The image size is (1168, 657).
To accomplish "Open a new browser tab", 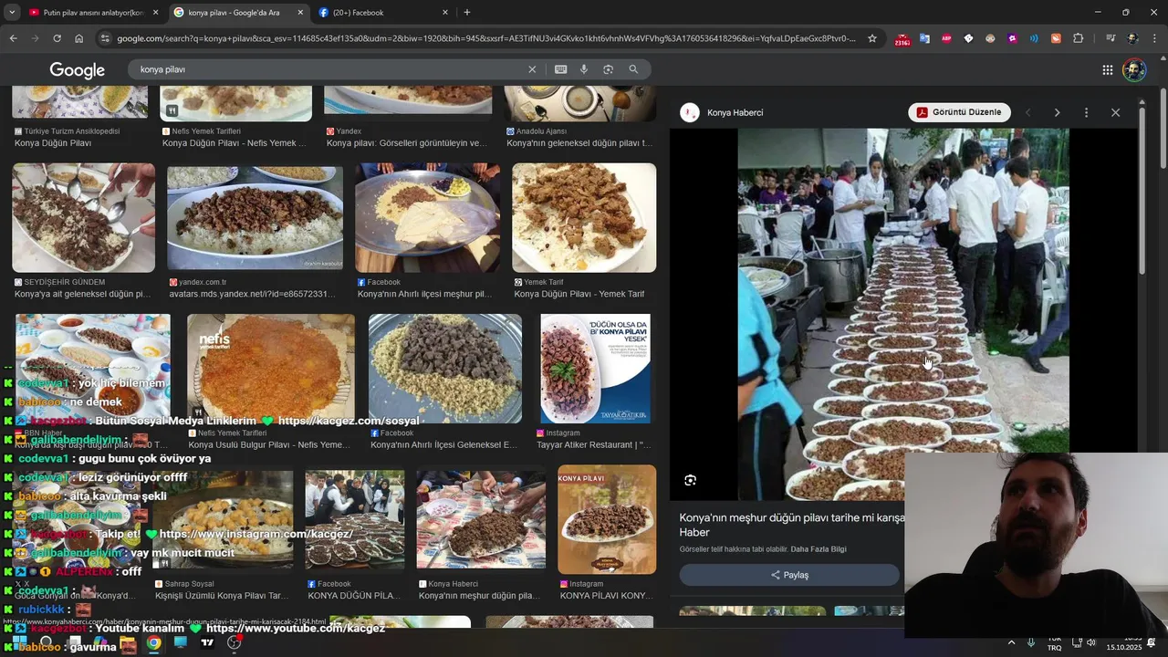I will pyautogui.click(x=467, y=12).
